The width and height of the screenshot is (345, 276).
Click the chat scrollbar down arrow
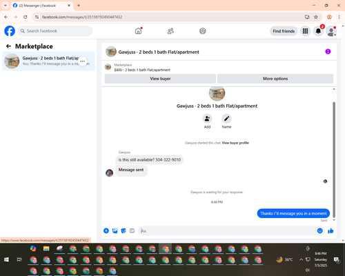tap(334, 220)
